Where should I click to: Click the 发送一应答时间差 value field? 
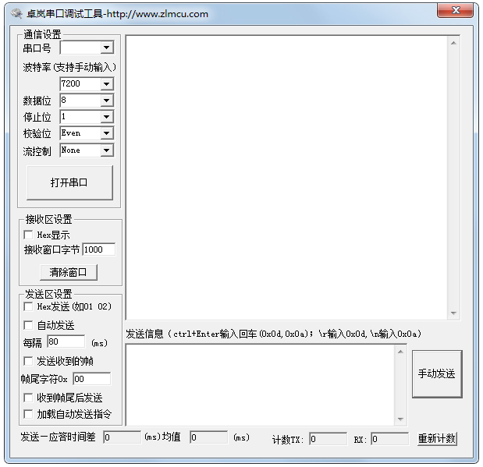point(123,437)
